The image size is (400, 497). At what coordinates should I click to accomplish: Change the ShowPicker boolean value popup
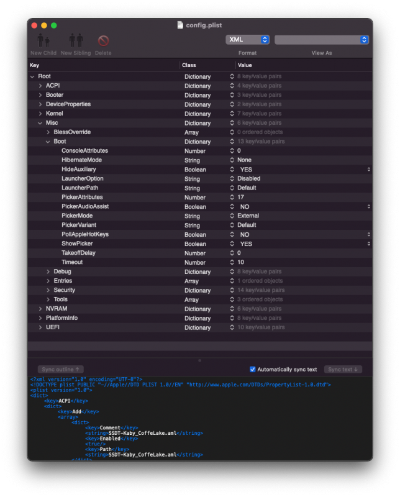coord(368,244)
